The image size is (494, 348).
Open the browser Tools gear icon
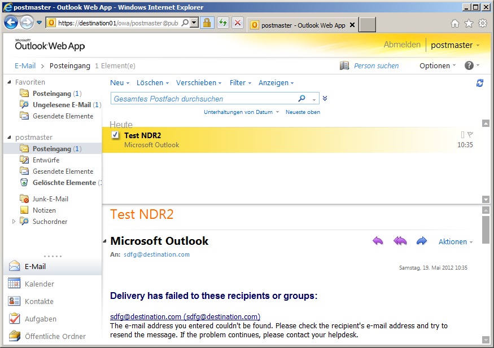(483, 23)
